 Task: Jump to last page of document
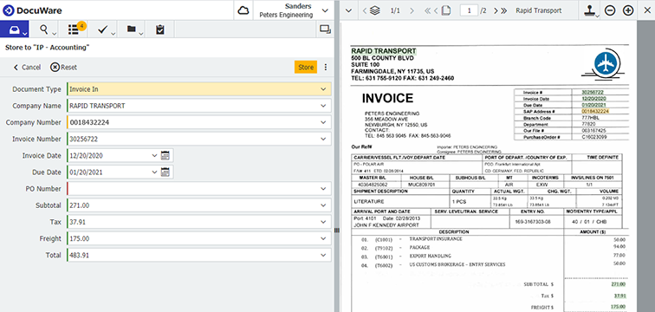[x=503, y=11]
